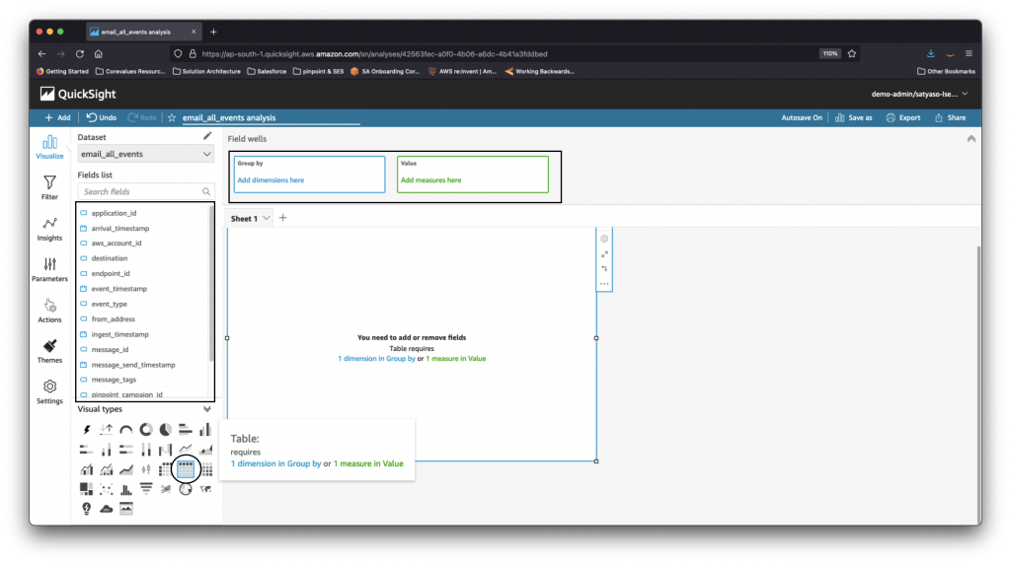Click Undo in the toolbar

(102, 117)
